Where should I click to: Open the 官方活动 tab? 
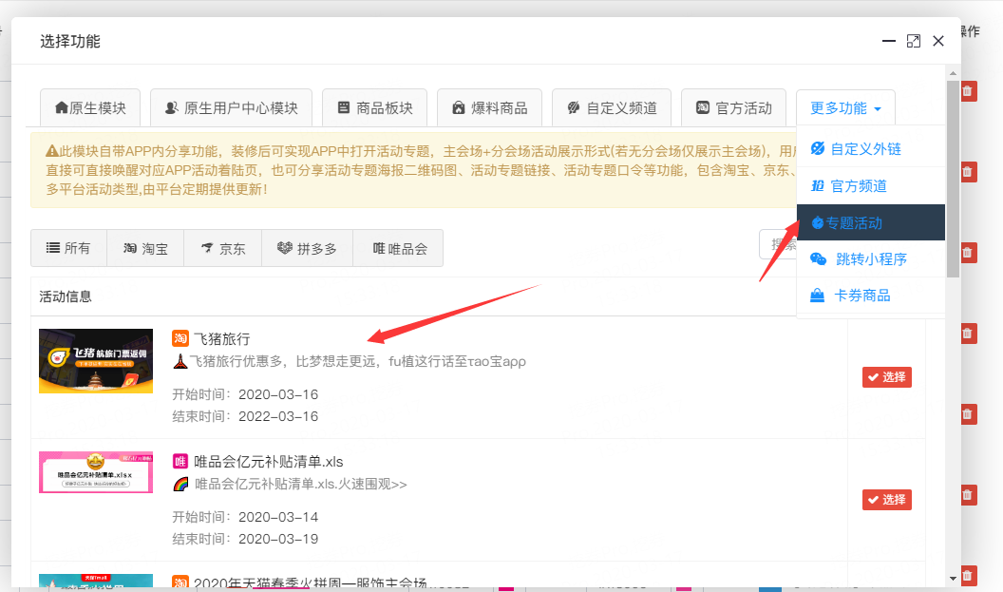point(733,107)
